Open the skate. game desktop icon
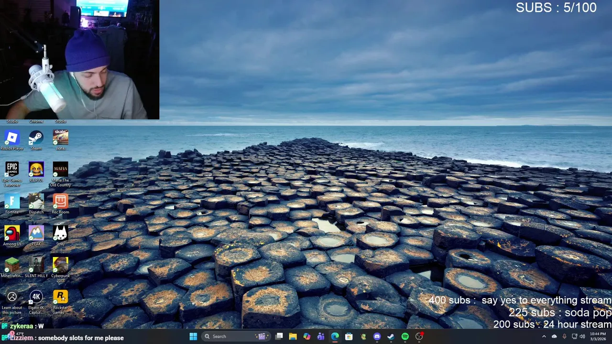Image resolution: width=612 pixels, height=344 pixels. pos(60,140)
